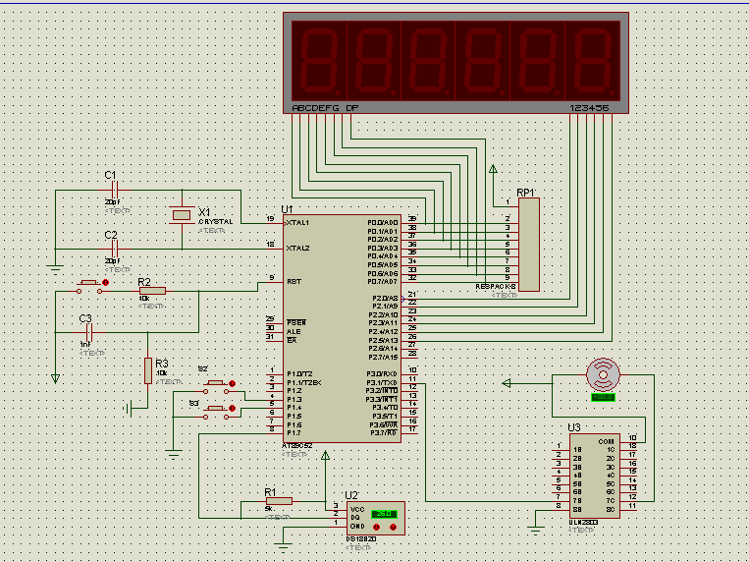Click the RP1 reference label
This screenshot has height=562, width=749.
click(525, 193)
